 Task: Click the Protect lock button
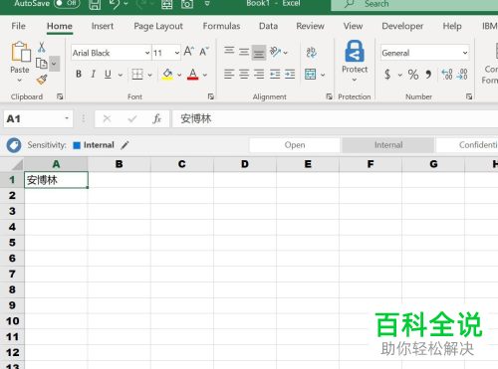[x=355, y=61]
